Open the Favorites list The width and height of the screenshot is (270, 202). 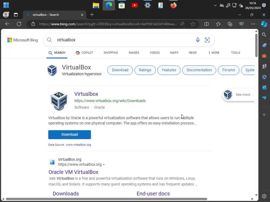(218, 24)
